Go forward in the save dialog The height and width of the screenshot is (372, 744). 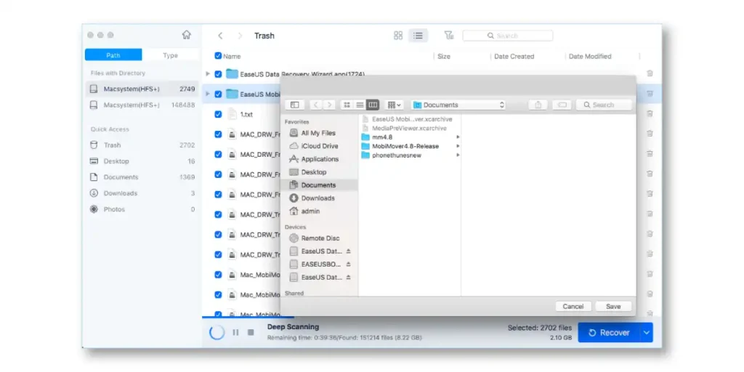click(x=329, y=105)
